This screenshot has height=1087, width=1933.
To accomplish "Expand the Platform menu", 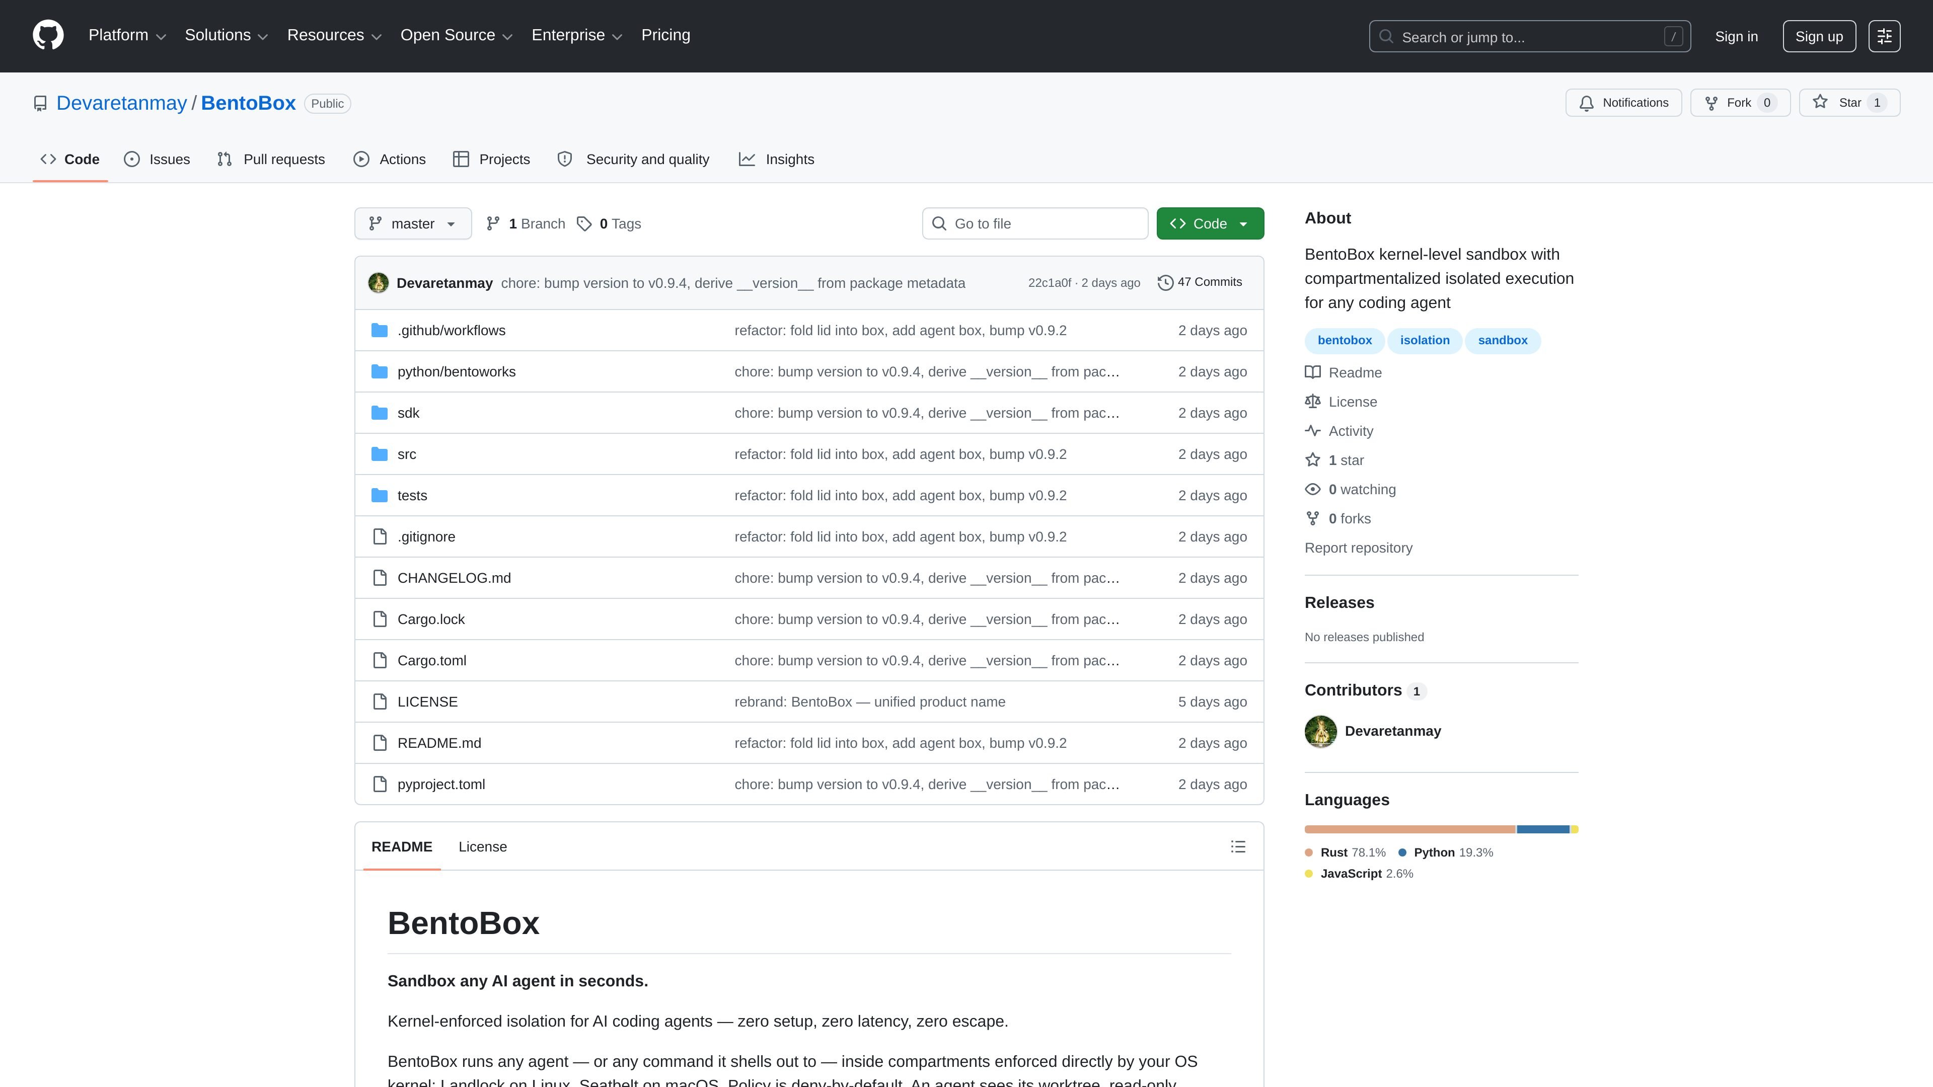I will click(x=127, y=35).
